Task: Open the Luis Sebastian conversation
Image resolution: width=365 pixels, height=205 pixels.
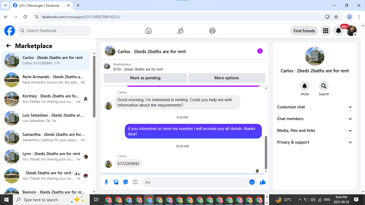Action: tap(46, 118)
